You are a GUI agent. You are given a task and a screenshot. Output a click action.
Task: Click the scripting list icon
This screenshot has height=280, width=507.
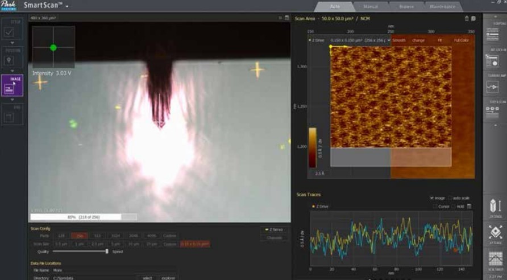(x=492, y=34)
